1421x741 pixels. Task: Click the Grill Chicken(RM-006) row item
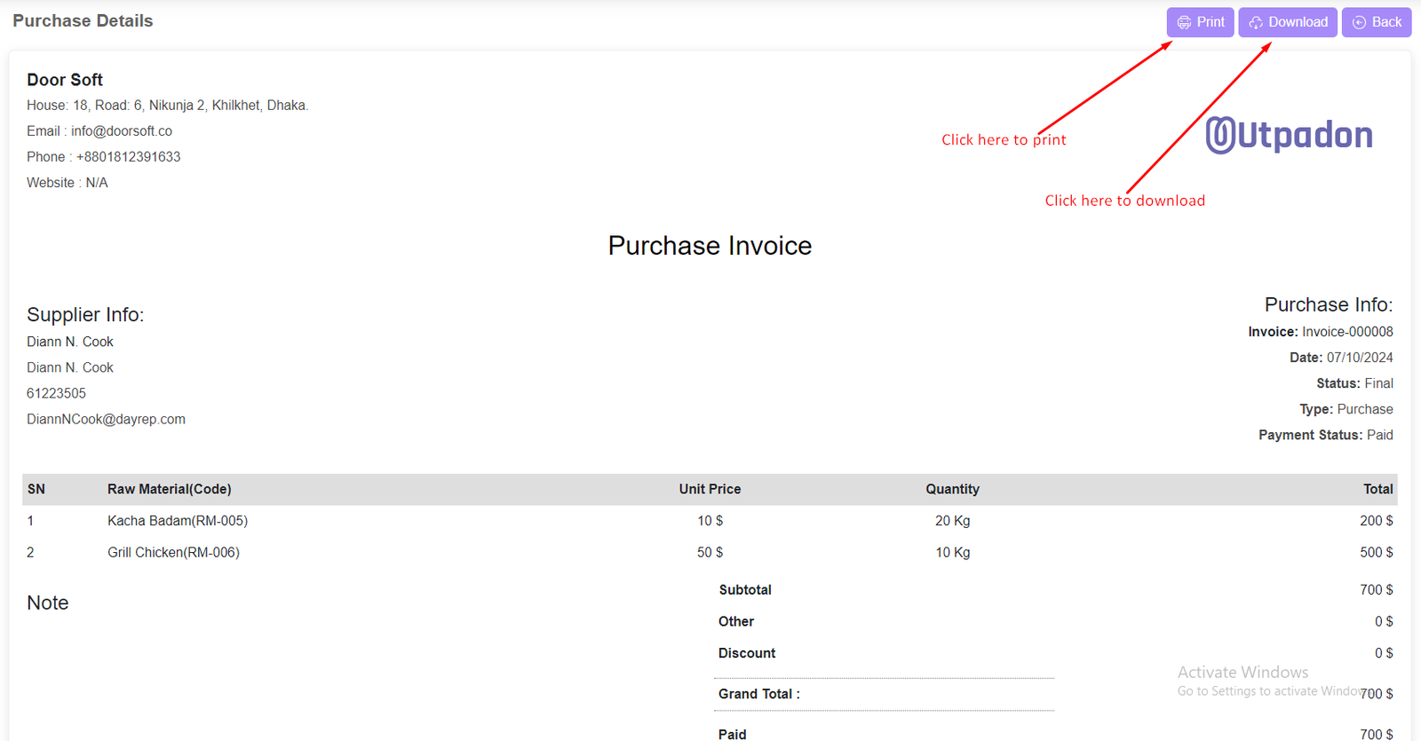[x=173, y=552]
